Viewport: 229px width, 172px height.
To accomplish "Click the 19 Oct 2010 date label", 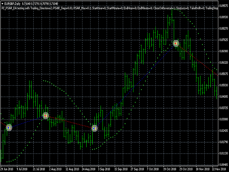I will pyautogui.click(x=170, y=169).
